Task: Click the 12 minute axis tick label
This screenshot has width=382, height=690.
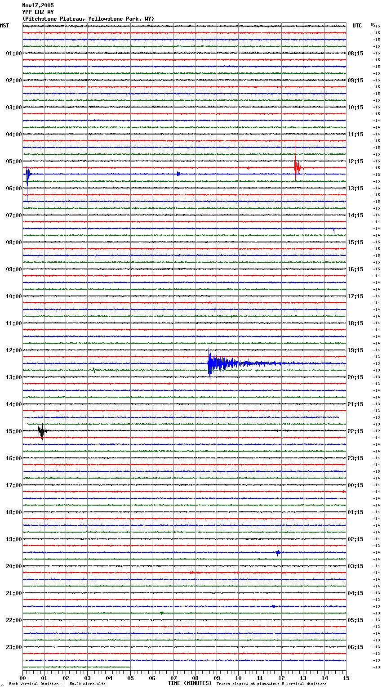Action: 282,678
